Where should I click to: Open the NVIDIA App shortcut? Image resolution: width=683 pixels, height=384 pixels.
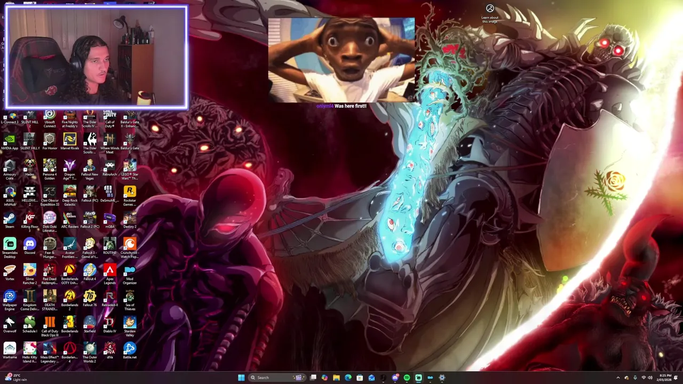pos(10,142)
